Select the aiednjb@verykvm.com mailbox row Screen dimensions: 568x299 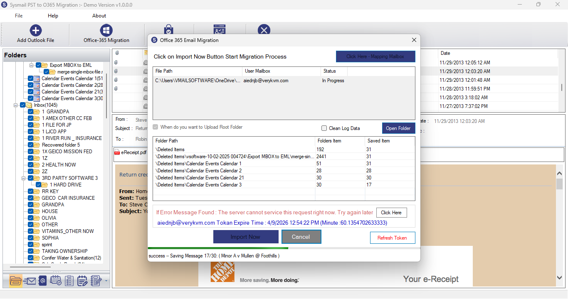tap(284, 81)
